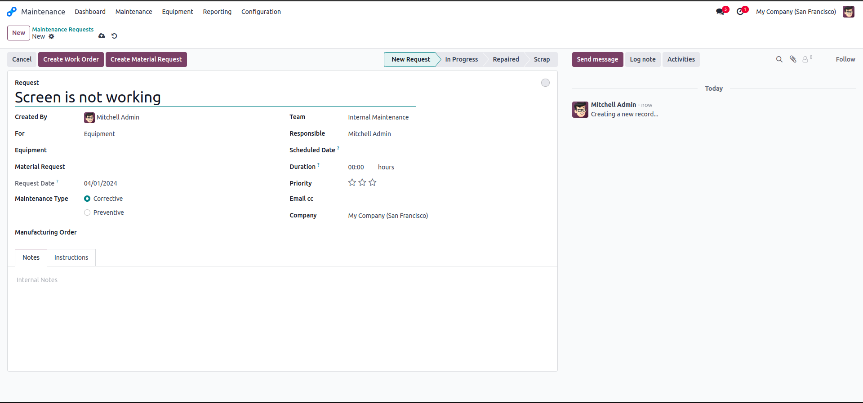Set stage to New Request
863x403 pixels.
point(410,59)
